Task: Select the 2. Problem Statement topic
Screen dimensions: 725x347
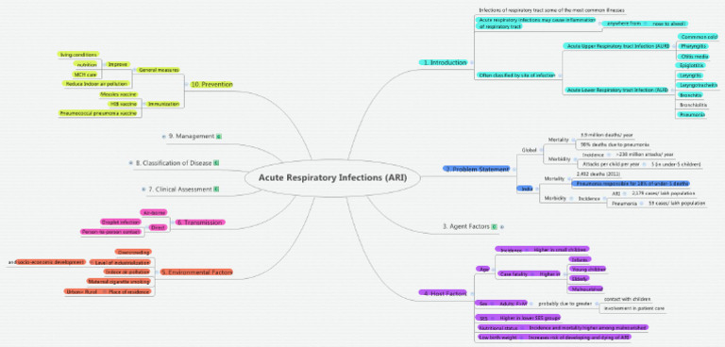Action: tap(477, 169)
